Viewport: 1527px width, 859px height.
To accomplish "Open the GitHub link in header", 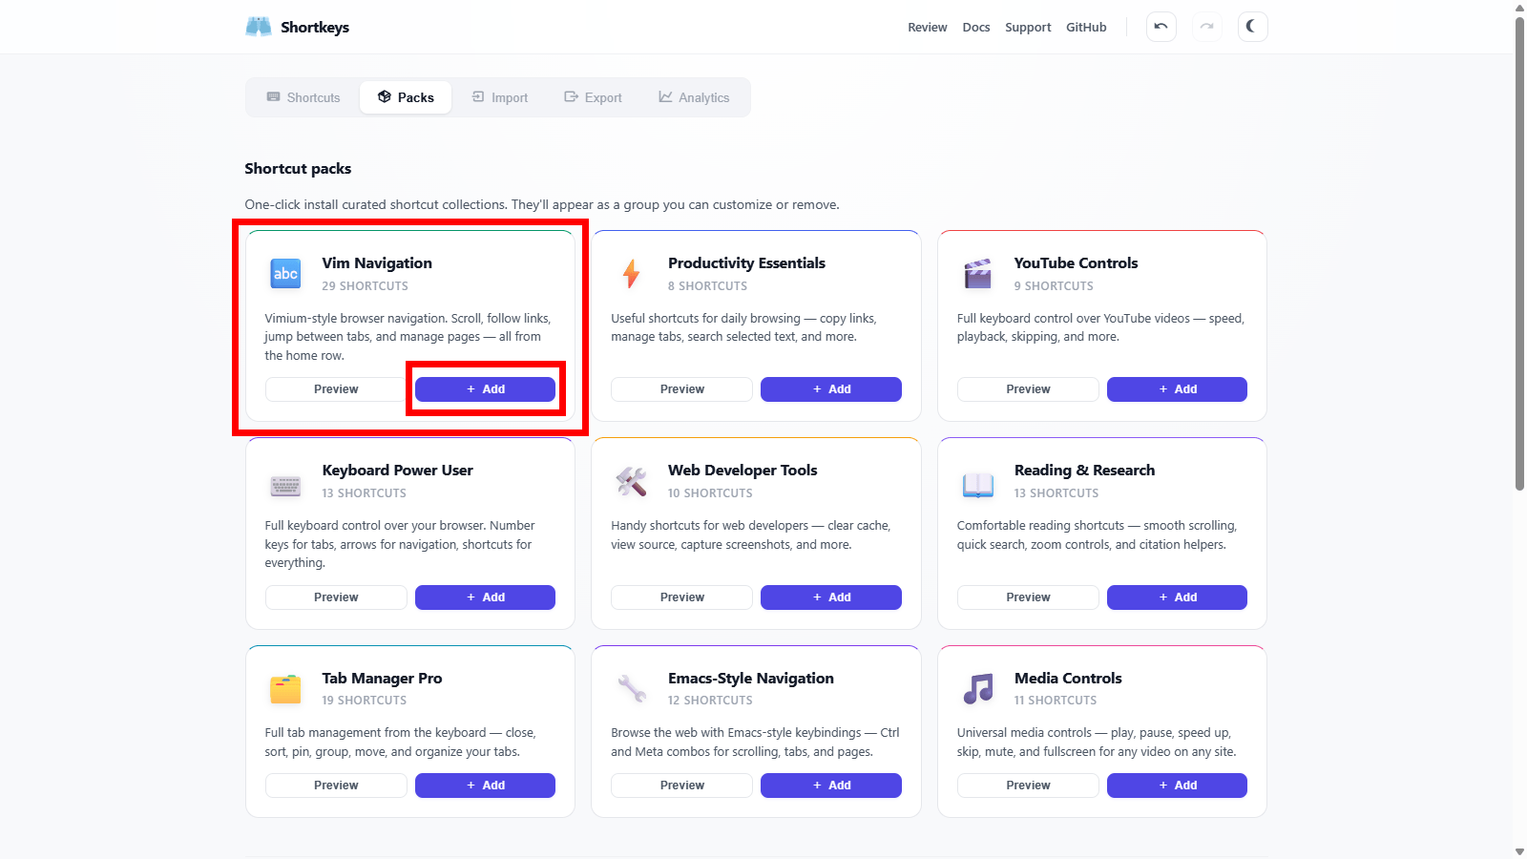I will tap(1086, 28).
